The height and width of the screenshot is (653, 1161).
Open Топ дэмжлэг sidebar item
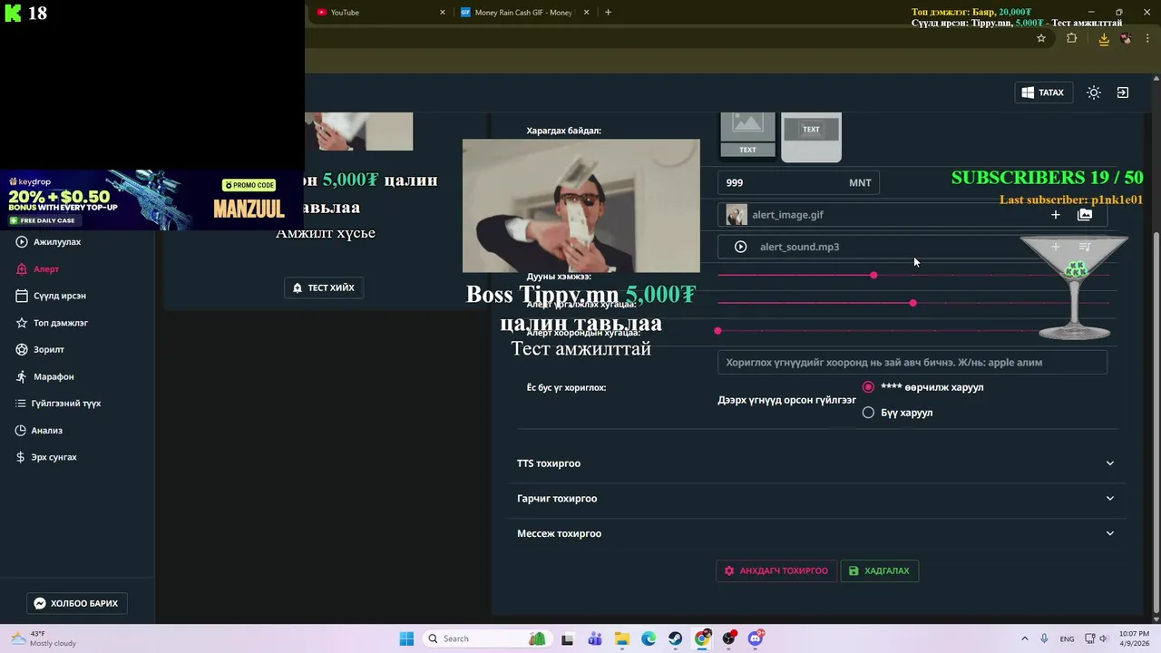53,322
